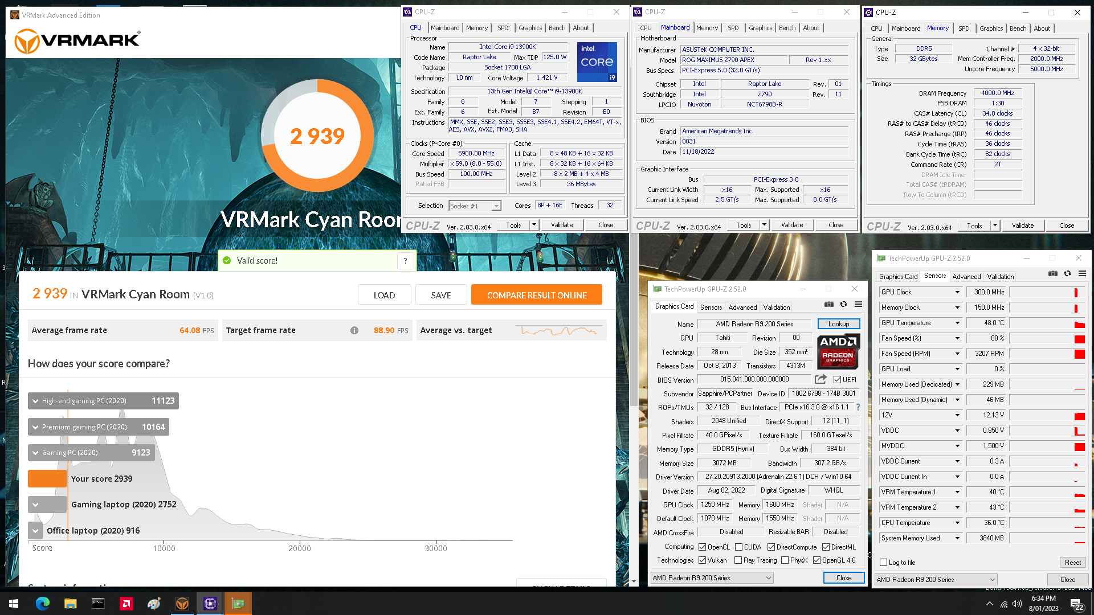Open the SPD tab in second CPU-Z window
1094x615 pixels.
click(733, 27)
